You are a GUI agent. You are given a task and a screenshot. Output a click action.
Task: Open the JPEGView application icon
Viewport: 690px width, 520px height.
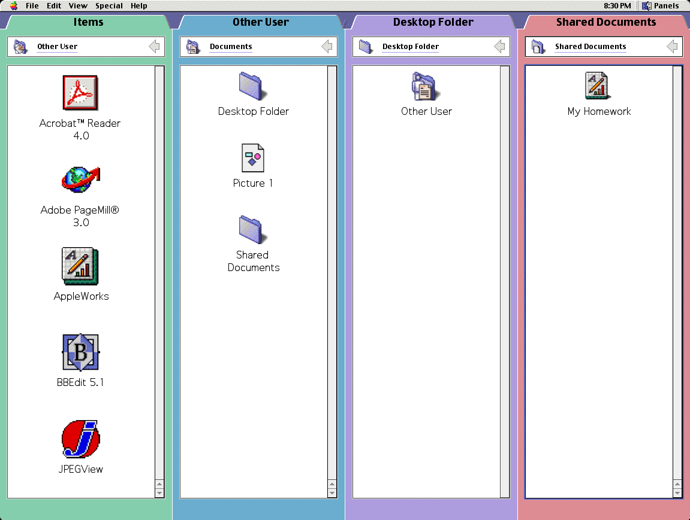coord(80,439)
